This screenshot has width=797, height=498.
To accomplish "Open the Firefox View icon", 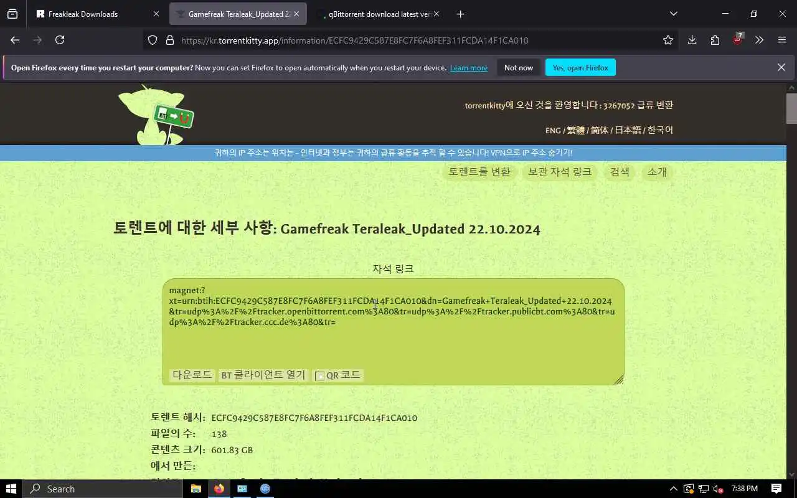I will [x=12, y=14].
